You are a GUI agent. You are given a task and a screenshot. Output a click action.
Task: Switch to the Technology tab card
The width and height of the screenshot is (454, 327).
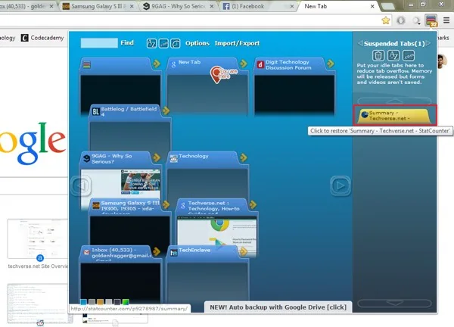207,174
